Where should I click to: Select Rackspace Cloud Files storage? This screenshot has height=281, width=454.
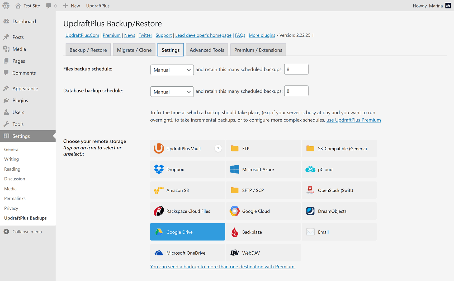coord(187,211)
